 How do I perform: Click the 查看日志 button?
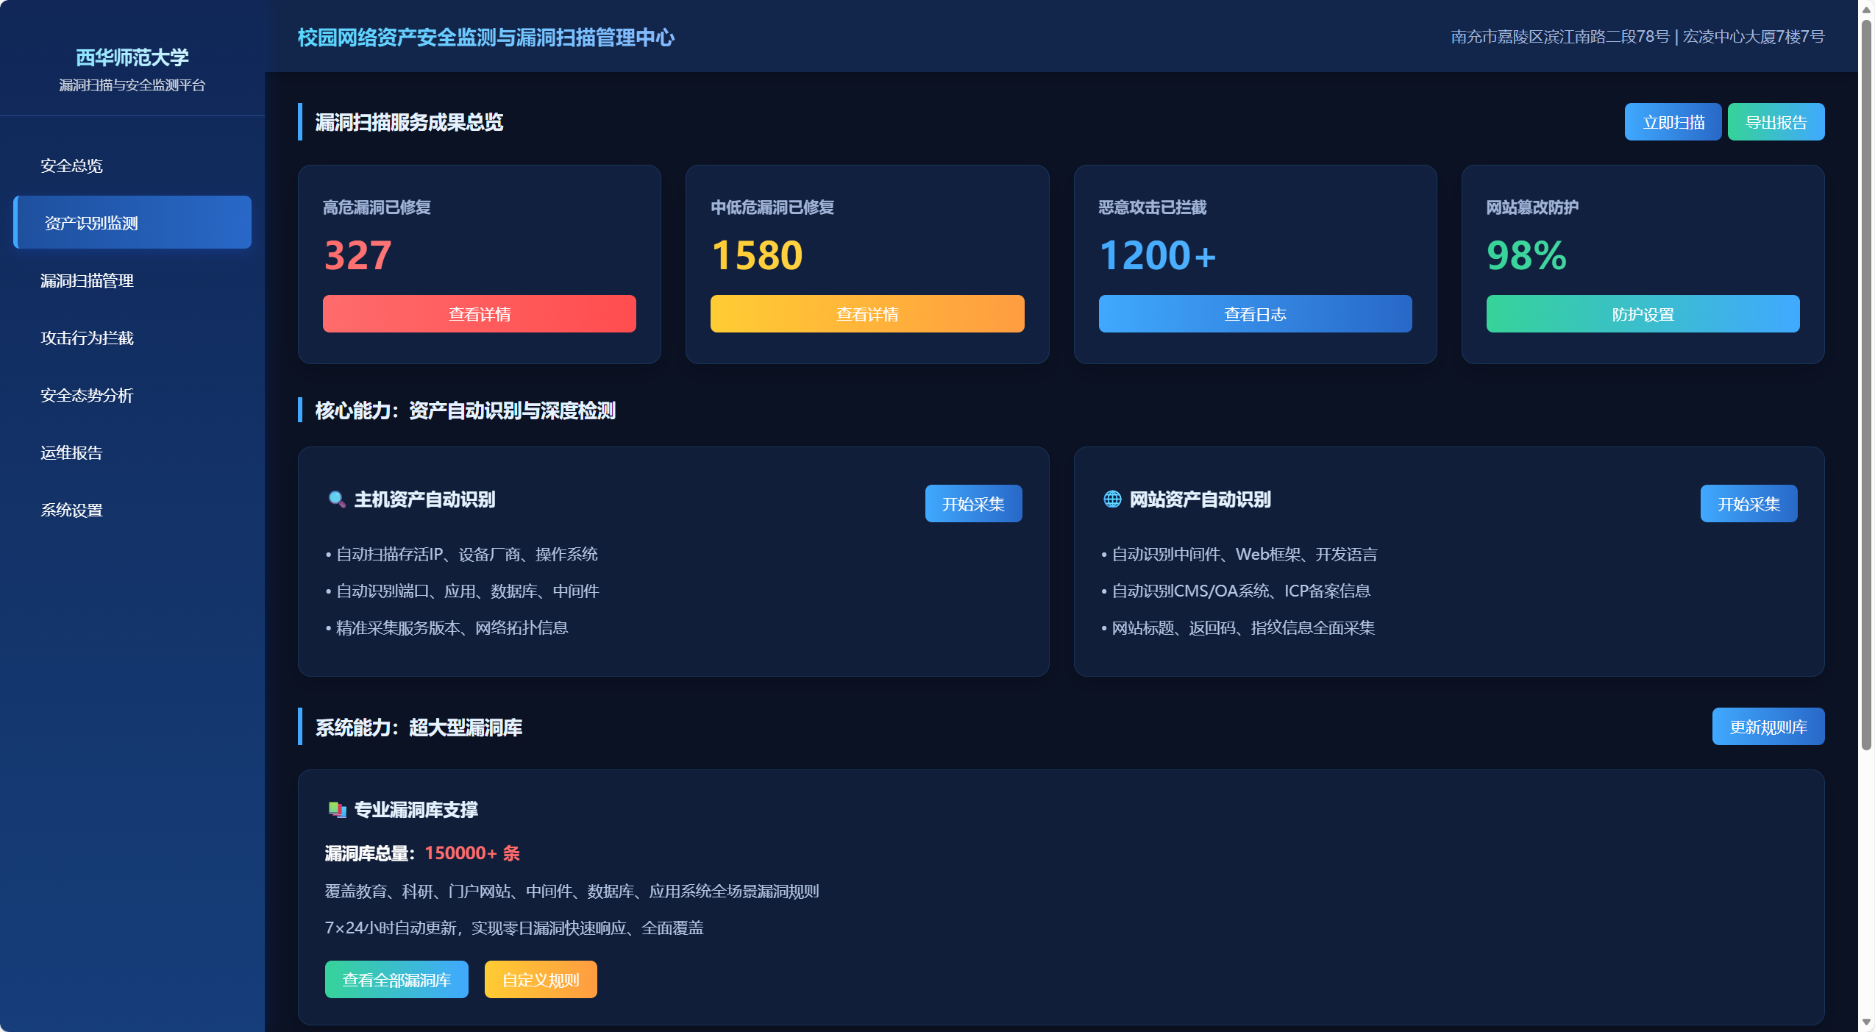[x=1255, y=314]
